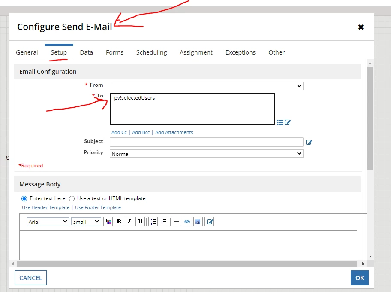Insert hyperlink via the link icon
Viewport: 391px width, 292px height.
pyautogui.click(x=187, y=222)
